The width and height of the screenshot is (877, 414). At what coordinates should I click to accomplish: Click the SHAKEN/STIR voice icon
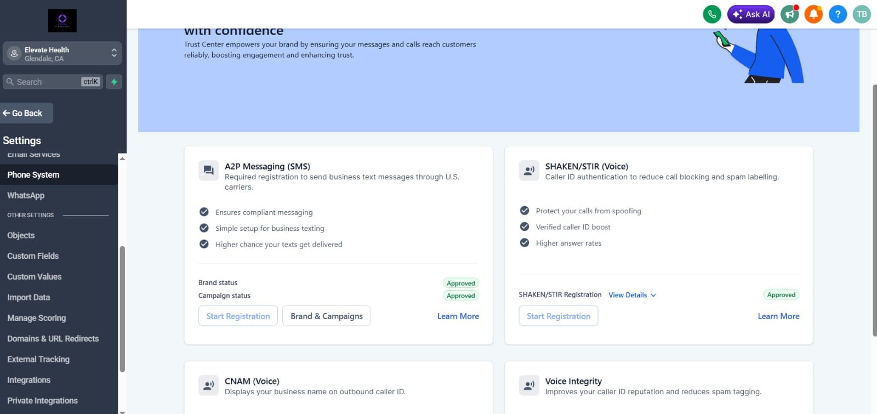click(529, 171)
